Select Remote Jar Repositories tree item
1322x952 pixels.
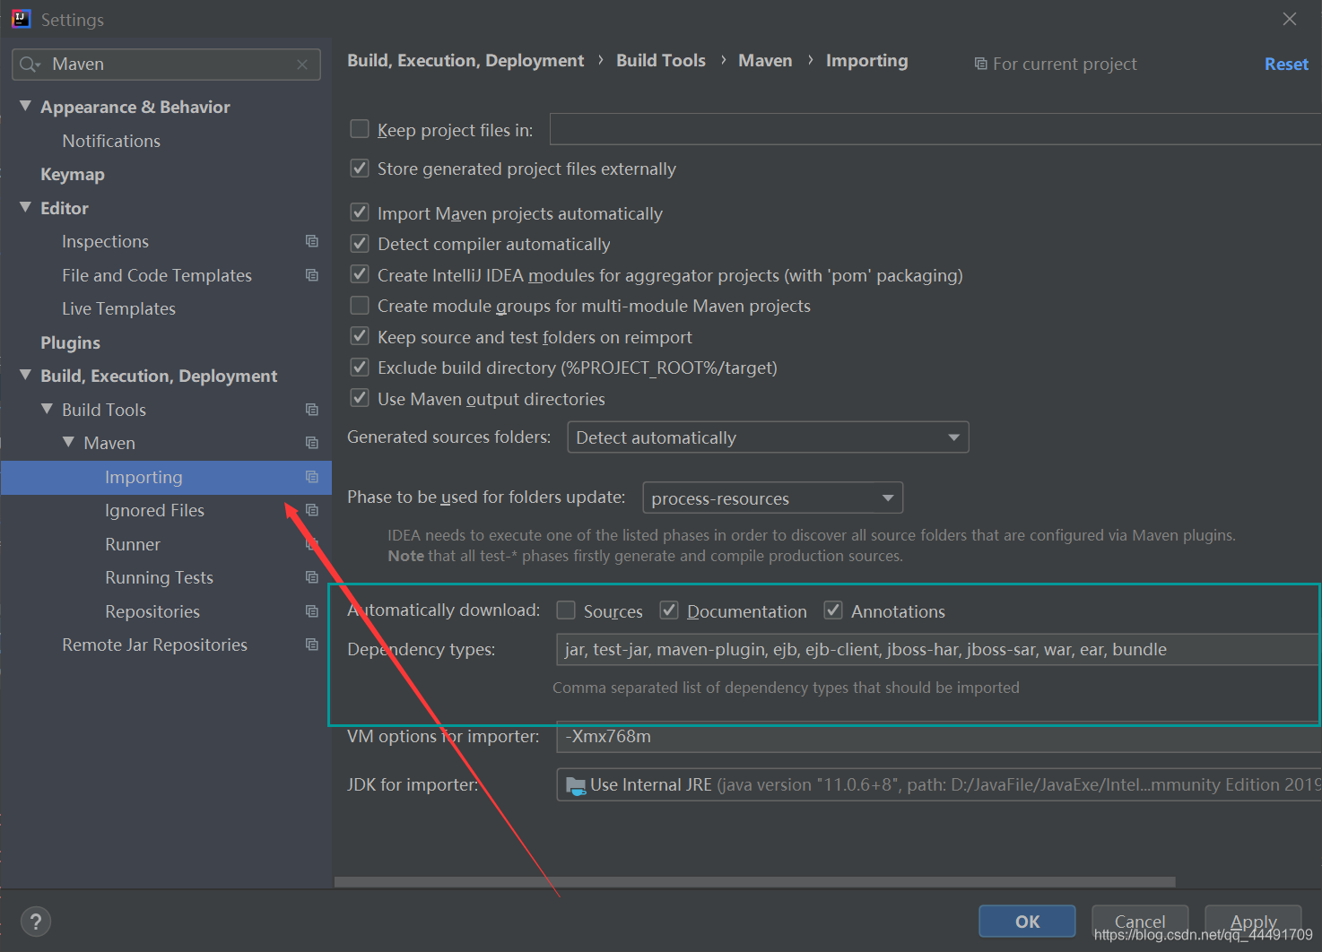click(154, 645)
